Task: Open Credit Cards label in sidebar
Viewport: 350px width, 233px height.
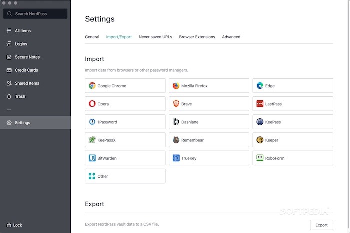Action: (26, 70)
